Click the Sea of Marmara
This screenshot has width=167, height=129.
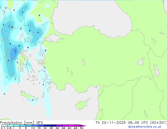tap(54, 39)
